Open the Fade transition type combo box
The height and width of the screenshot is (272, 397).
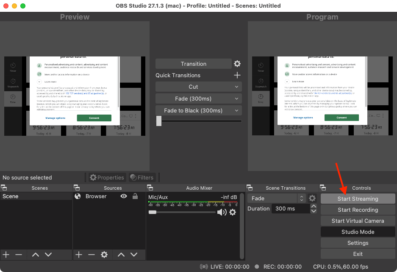pos(277,198)
